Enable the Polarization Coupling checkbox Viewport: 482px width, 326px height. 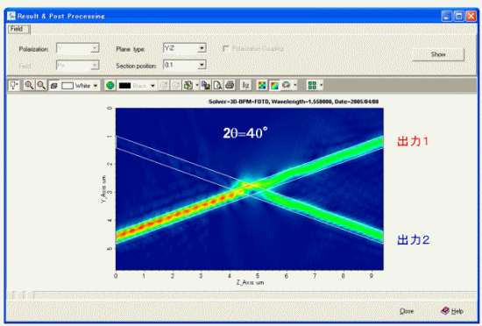click(225, 48)
